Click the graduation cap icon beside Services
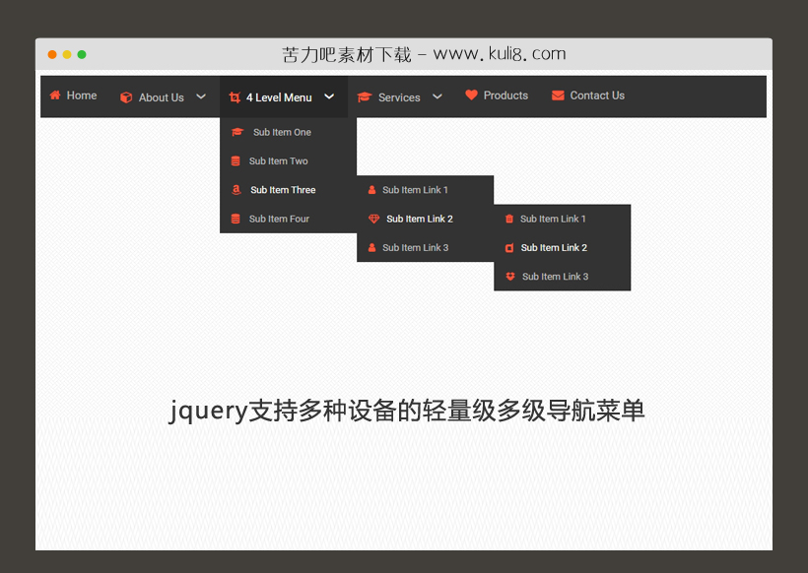 point(366,96)
